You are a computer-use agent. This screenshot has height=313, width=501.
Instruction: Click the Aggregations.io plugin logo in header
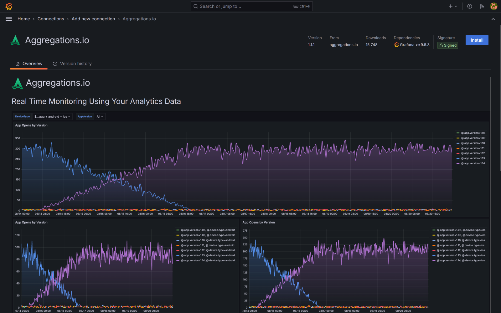click(x=15, y=40)
